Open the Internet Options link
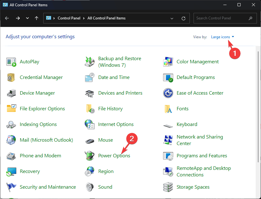This screenshot has height=199, width=261. coord(116,124)
